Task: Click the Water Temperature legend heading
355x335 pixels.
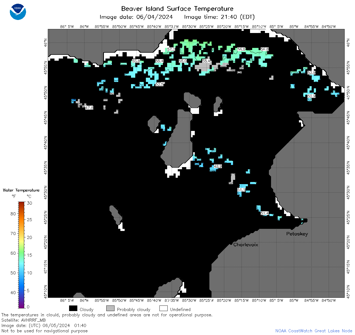Action: click(x=21, y=190)
